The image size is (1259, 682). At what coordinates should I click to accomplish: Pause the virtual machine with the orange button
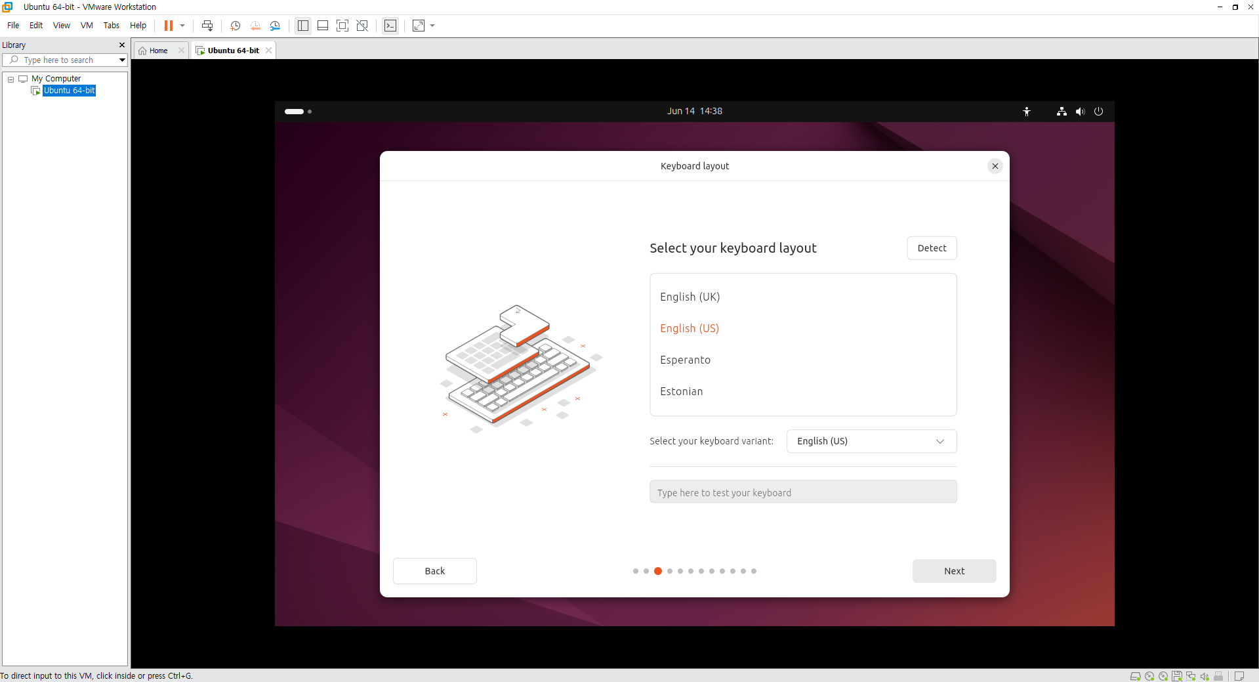click(169, 26)
